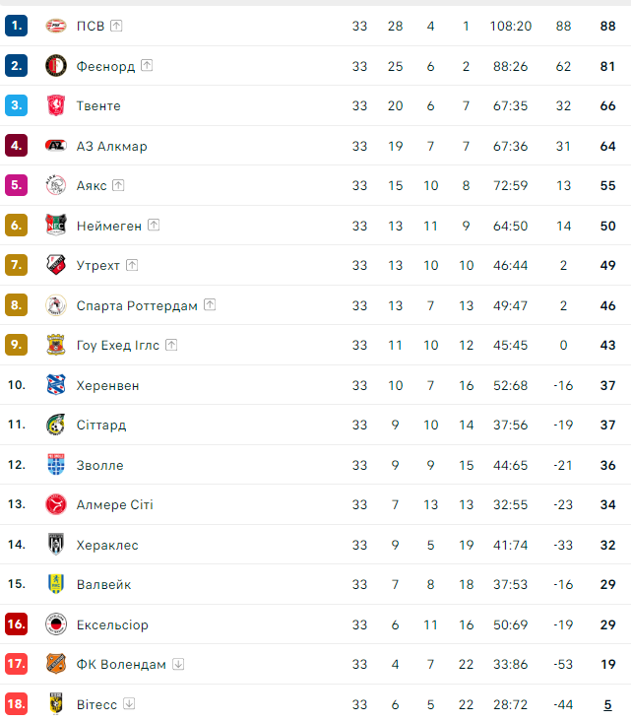Click the up-arrow icon beside ПСВ
The image size is (631, 721).
[116, 26]
